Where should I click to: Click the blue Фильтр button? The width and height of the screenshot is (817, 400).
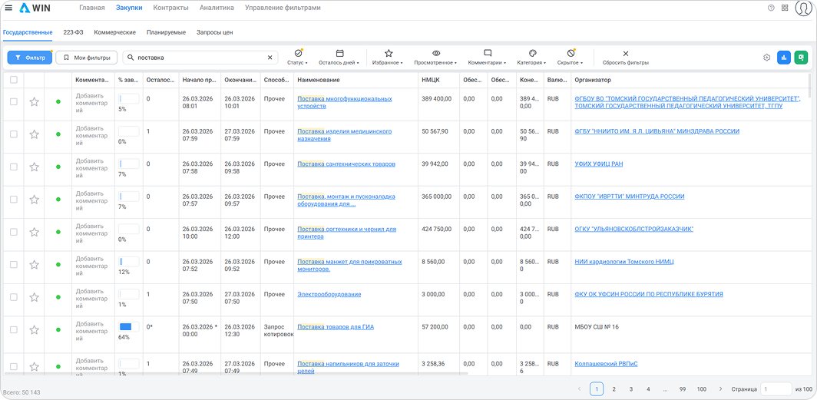tap(30, 58)
